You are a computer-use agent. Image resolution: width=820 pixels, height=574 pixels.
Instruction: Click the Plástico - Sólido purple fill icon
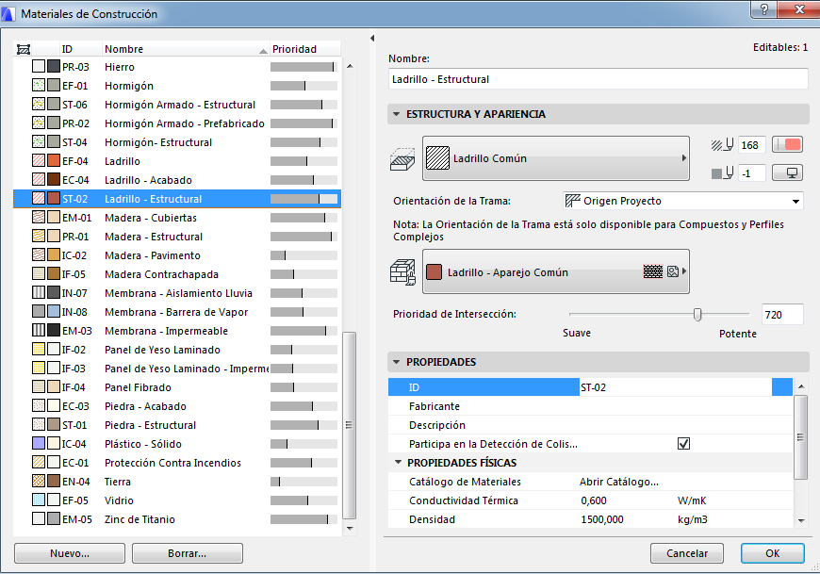coord(39,443)
